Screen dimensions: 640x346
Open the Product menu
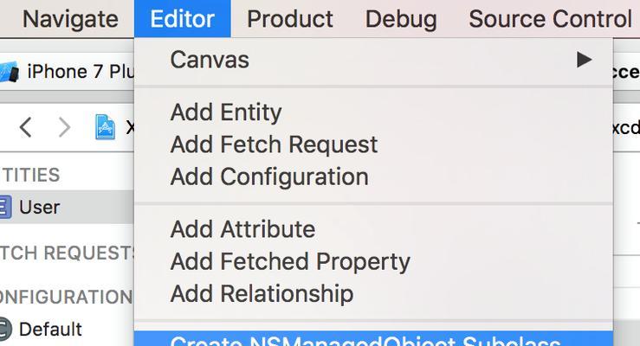tap(290, 19)
